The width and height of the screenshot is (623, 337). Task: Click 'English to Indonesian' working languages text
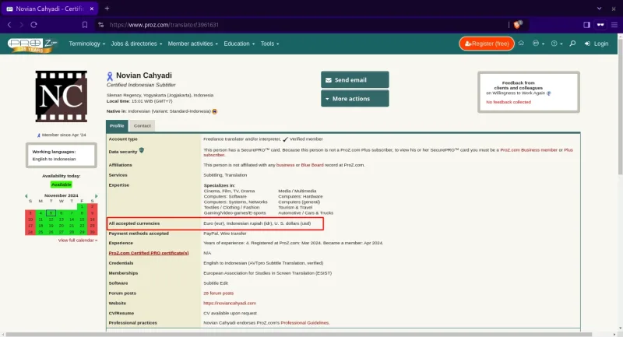click(x=54, y=160)
